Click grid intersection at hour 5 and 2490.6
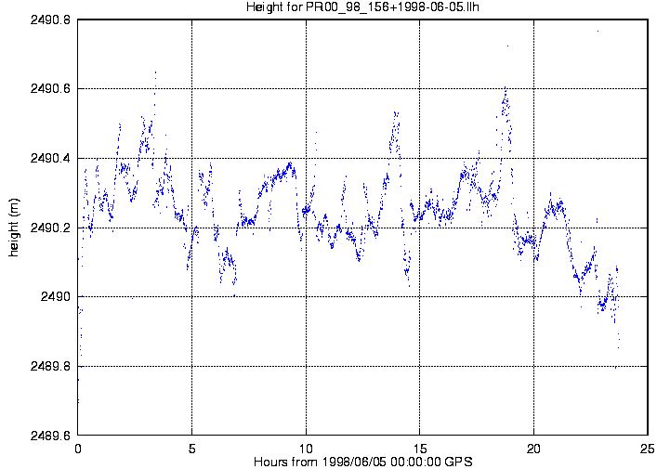 (192, 89)
